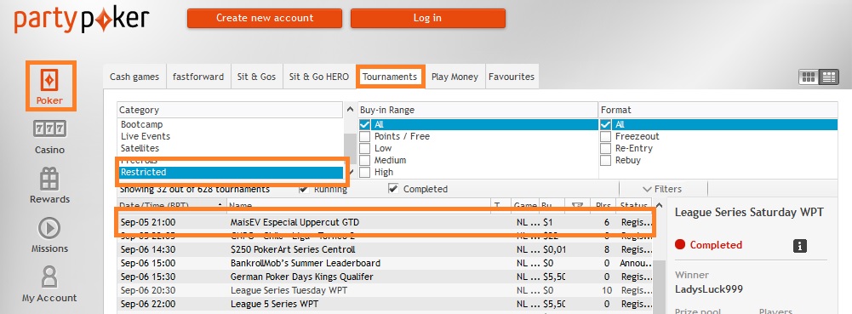Open the Sit & Gos tab
The image size is (852, 314).
[x=256, y=77]
